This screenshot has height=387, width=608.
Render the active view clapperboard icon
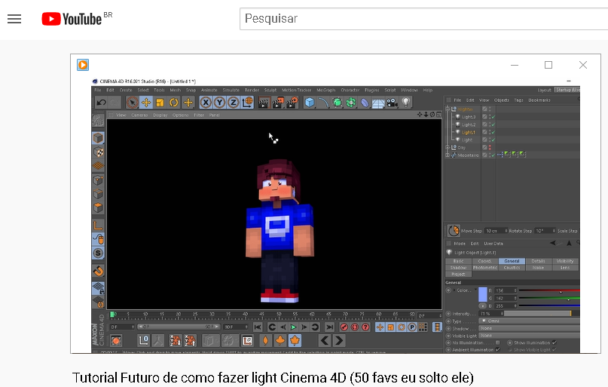[x=264, y=103]
